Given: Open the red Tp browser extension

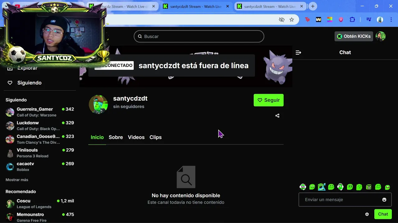Looking at the screenshot, I should [307, 20].
